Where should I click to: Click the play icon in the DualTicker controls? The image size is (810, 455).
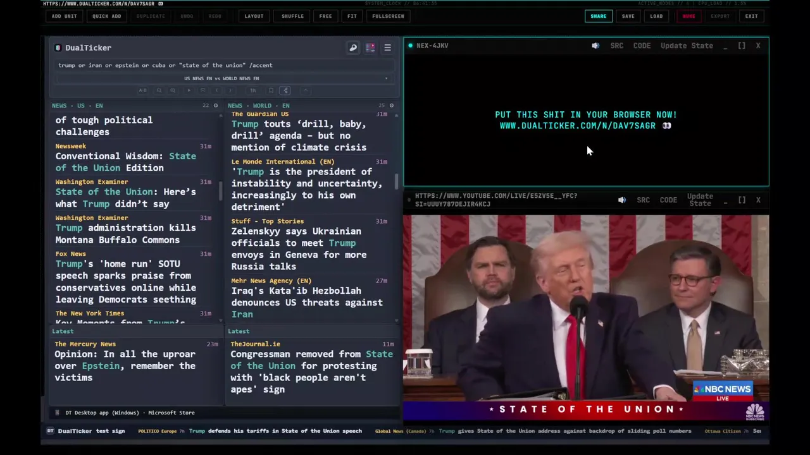click(189, 90)
